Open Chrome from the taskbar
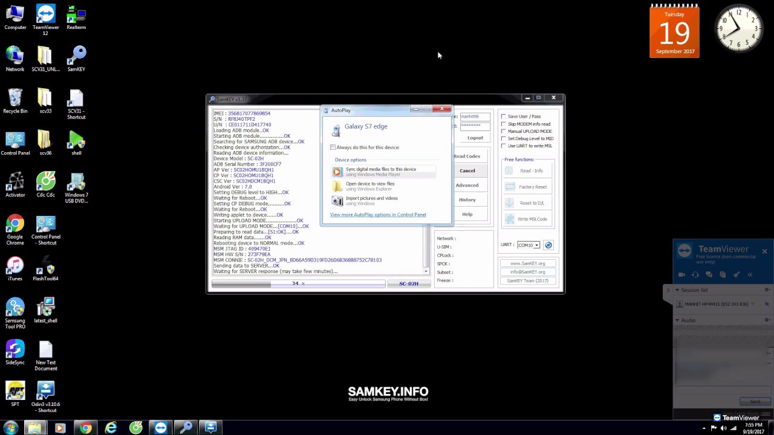The width and height of the screenshot is (774, 435). coord(85,428)
